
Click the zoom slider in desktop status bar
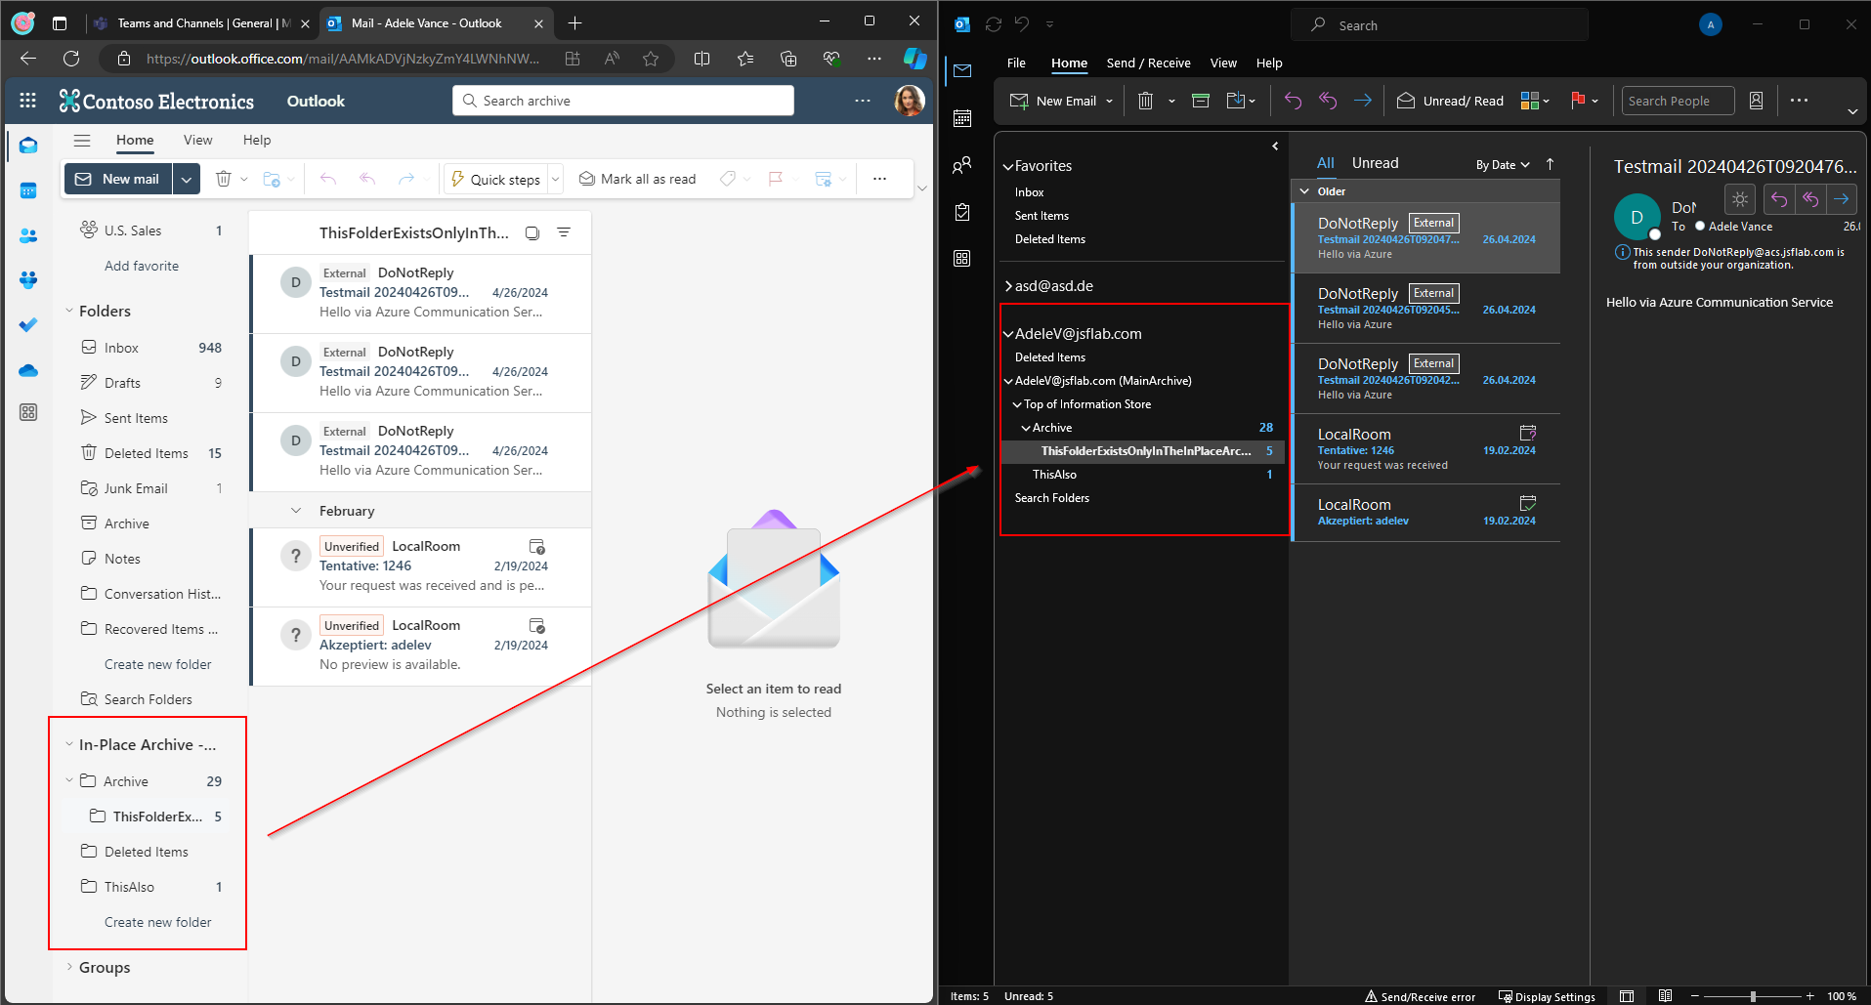tap(1753, 996)
